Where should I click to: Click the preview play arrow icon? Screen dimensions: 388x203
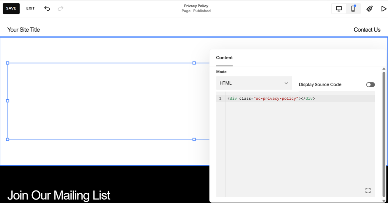(x=383, y=9)
